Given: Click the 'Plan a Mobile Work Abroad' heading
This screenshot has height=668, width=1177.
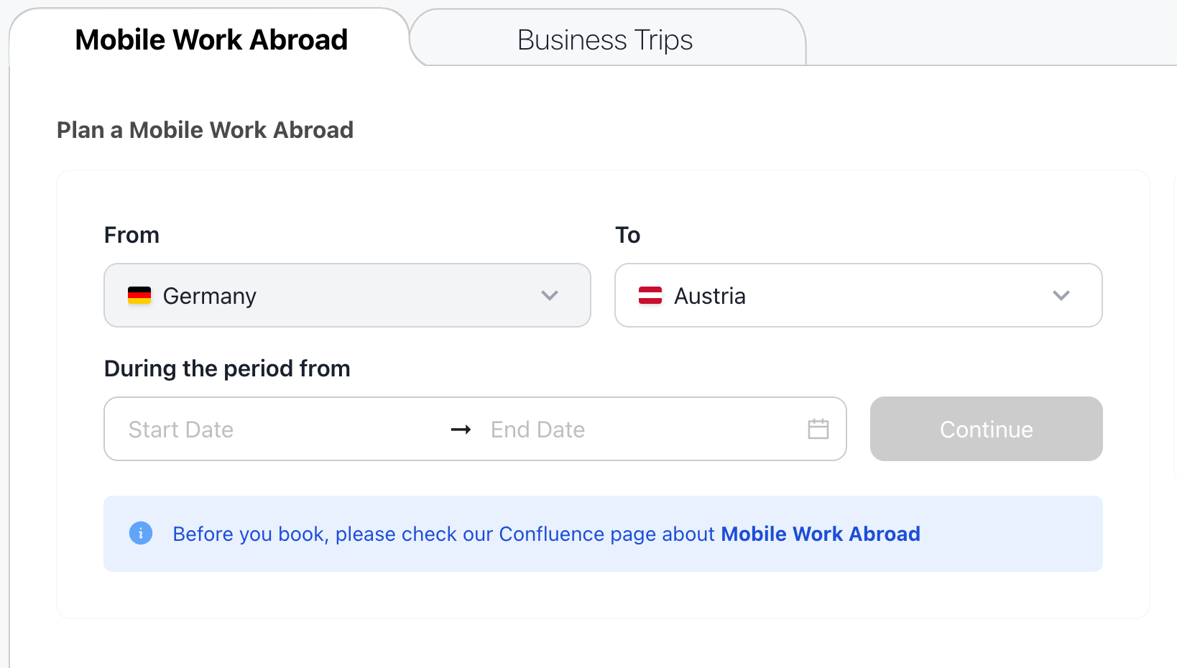Looking at the screenshot, I should pyautogui.click(x=205, y=130).
